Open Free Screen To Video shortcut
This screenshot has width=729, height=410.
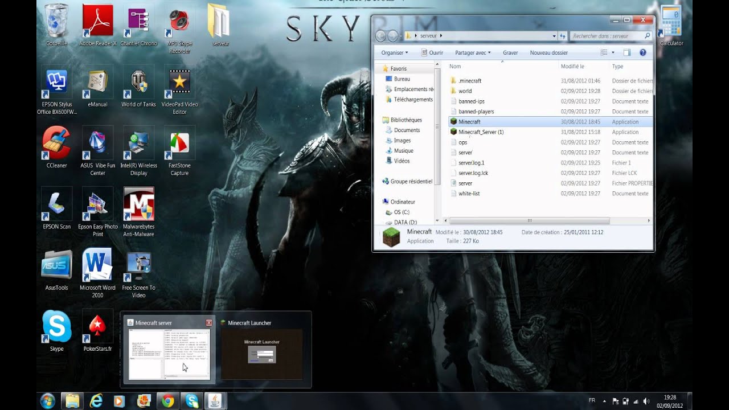(x=138, y=273)
